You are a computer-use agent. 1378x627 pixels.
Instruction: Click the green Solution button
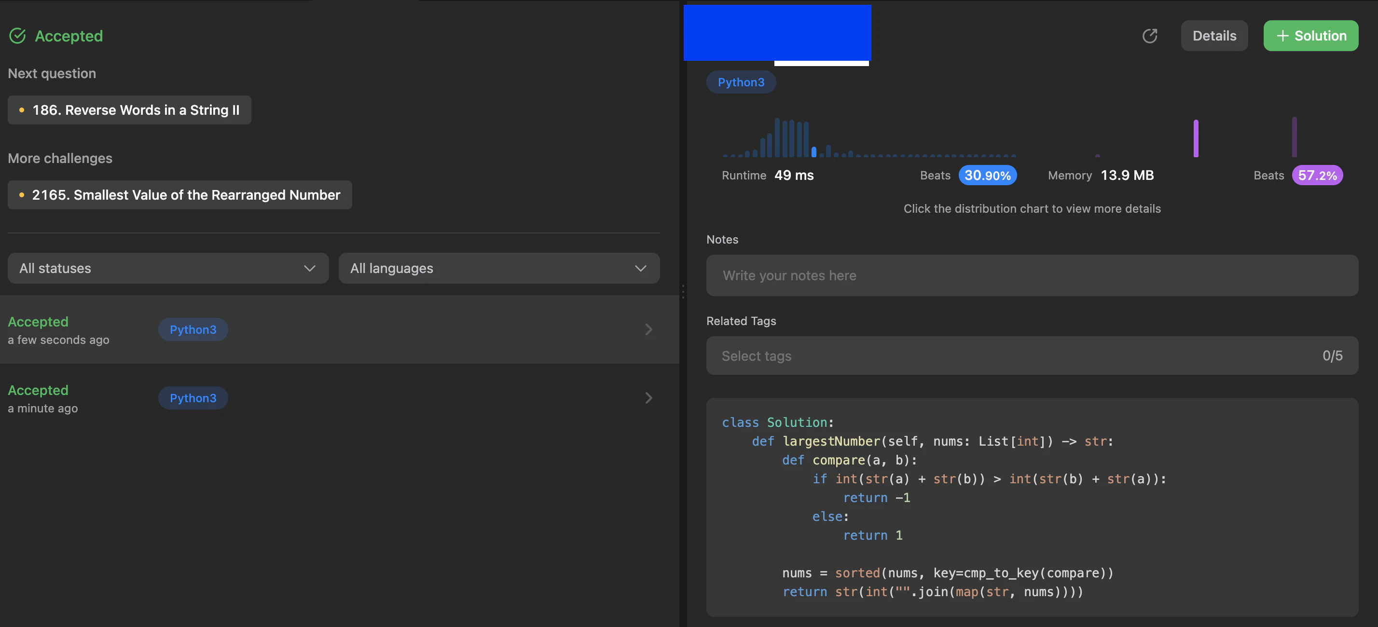point(1310,36)
